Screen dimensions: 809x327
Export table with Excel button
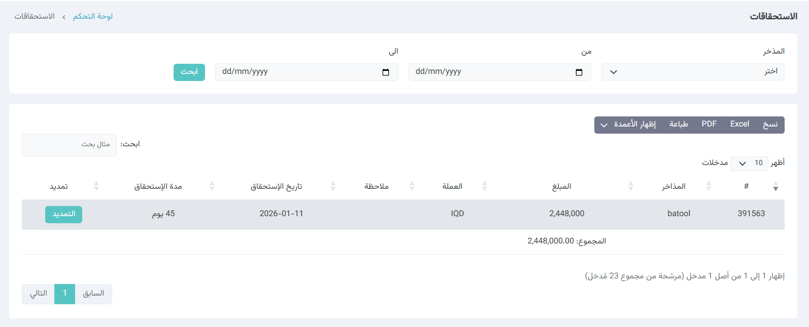point(739,125)
